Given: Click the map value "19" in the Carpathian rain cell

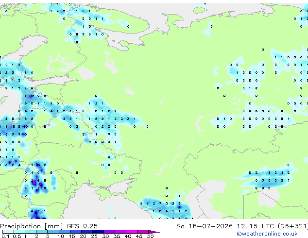Looking at the screenshot, I should [38, 165].
